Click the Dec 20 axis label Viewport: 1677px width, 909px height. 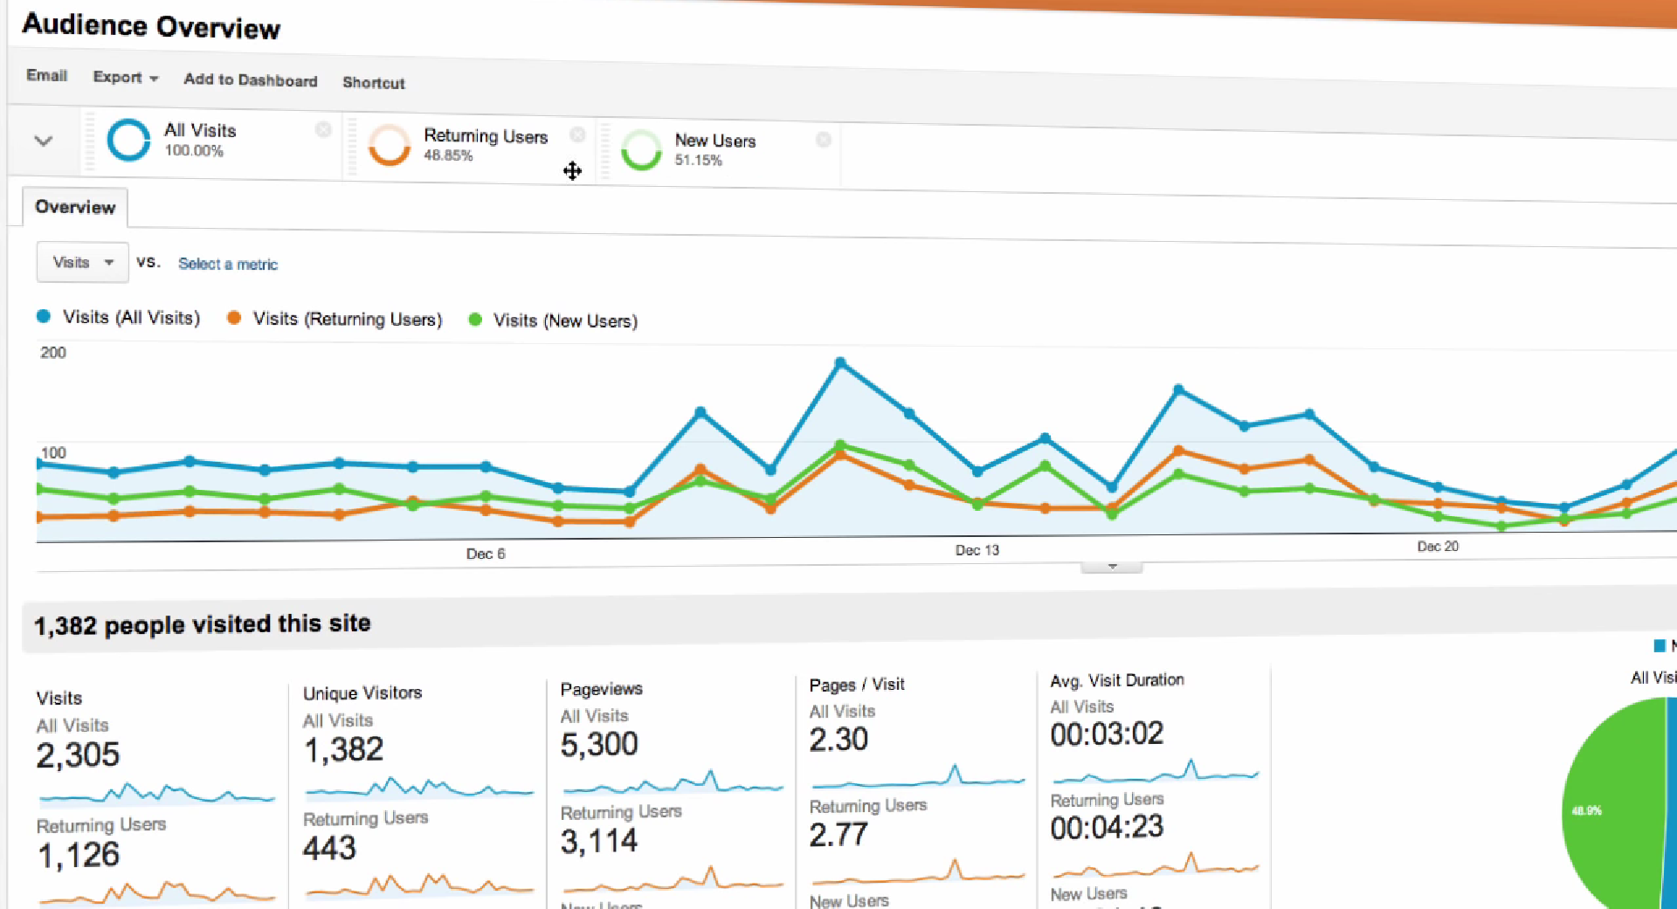click(x=1438, y=546)
